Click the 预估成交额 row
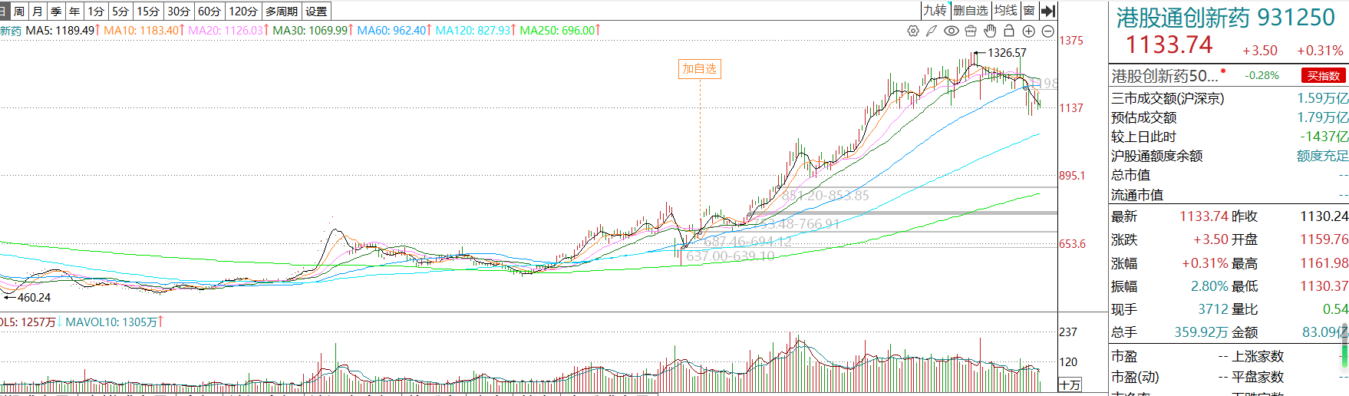This screenshot has height=396, width=1349. (x=1229, y=117)
